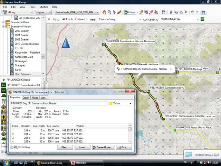The width and height of the screenshot is (221, 166).
Task: Collapse the Scandinavië Wandel folder
Action: coord(3,27)
